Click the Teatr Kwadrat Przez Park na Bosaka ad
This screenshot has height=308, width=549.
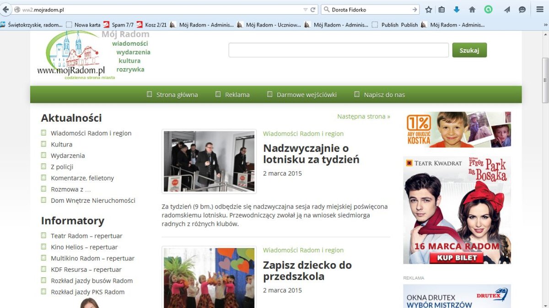[x=457, y=210]
